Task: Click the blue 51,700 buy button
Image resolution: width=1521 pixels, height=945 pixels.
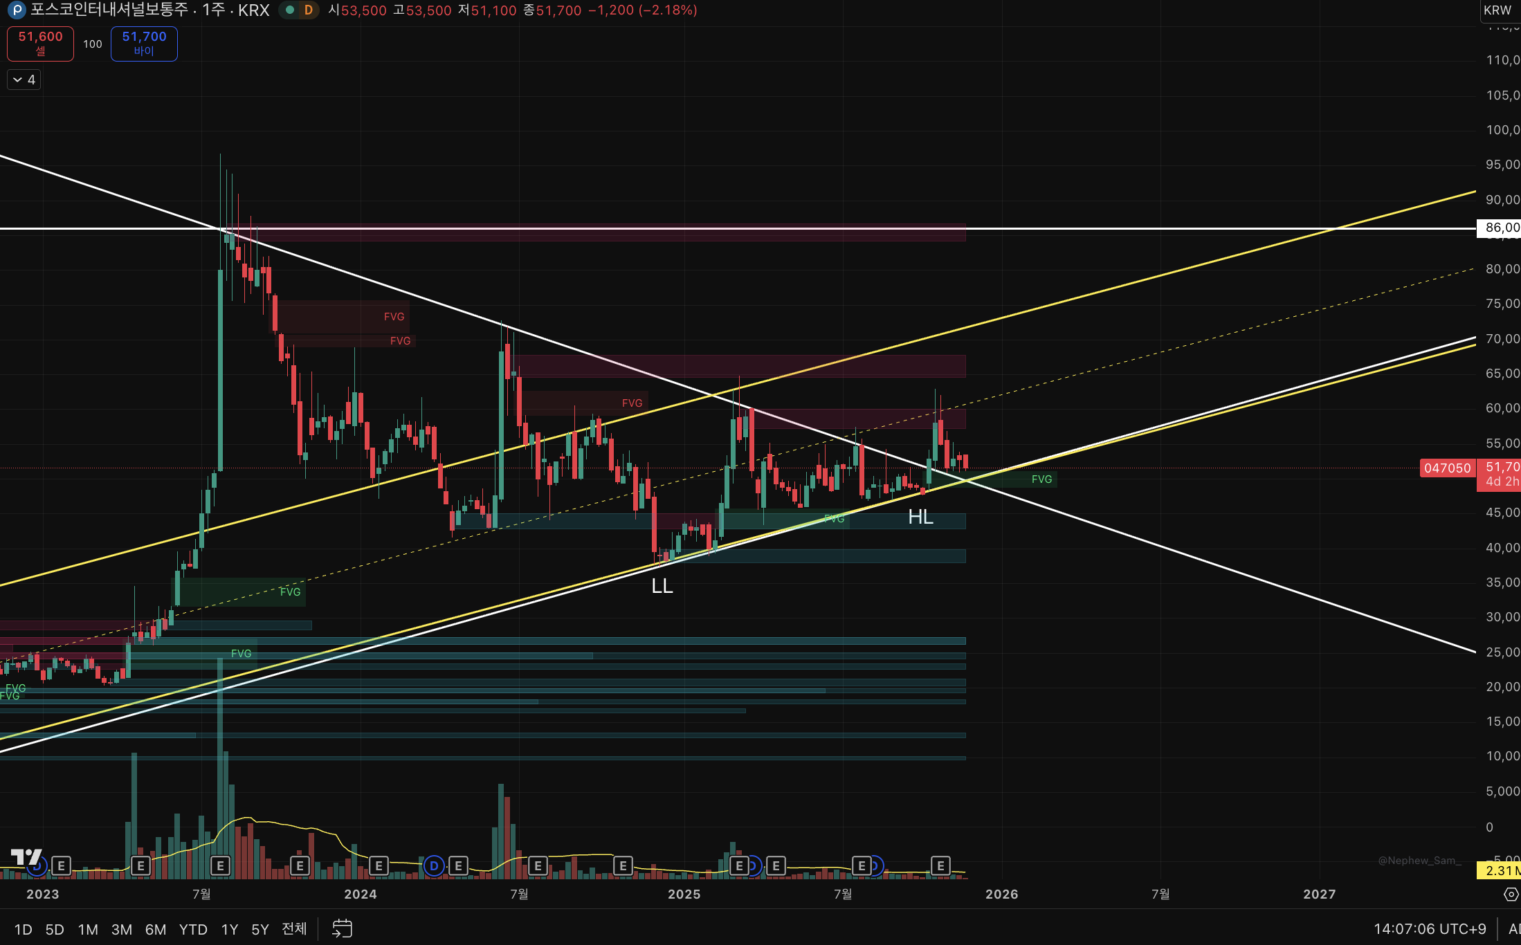Action: coord(144,44)
